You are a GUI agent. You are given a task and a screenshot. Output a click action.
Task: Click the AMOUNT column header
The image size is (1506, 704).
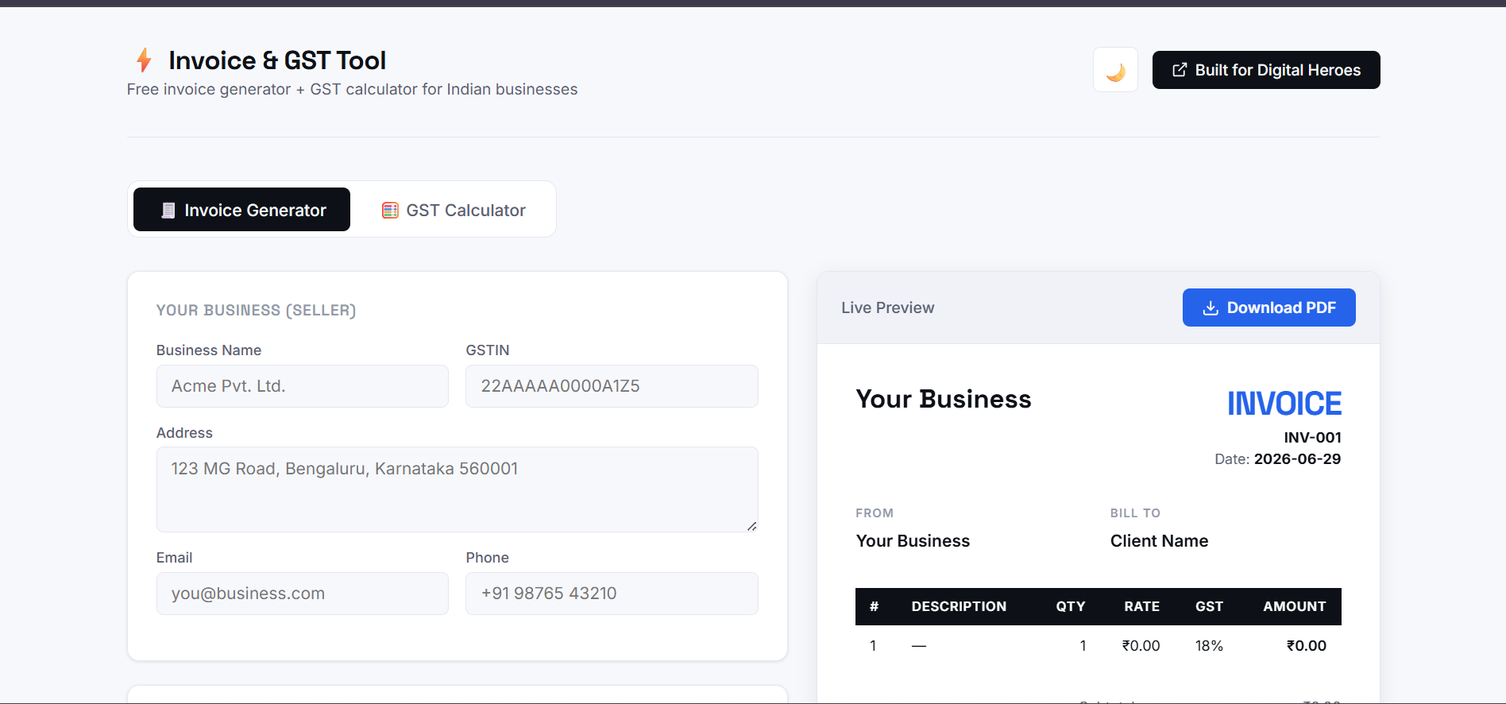[x=1294, y=606]
